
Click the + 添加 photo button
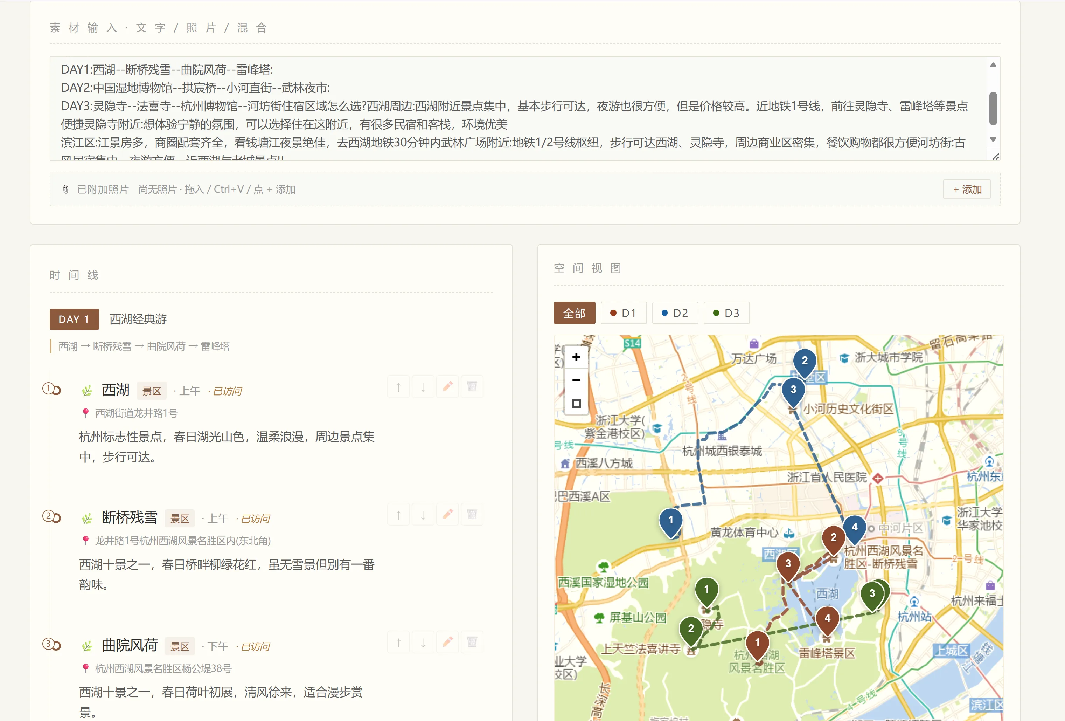click(967, 190)
